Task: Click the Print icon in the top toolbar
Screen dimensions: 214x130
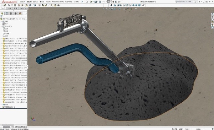Action: (x=100, y=2)
